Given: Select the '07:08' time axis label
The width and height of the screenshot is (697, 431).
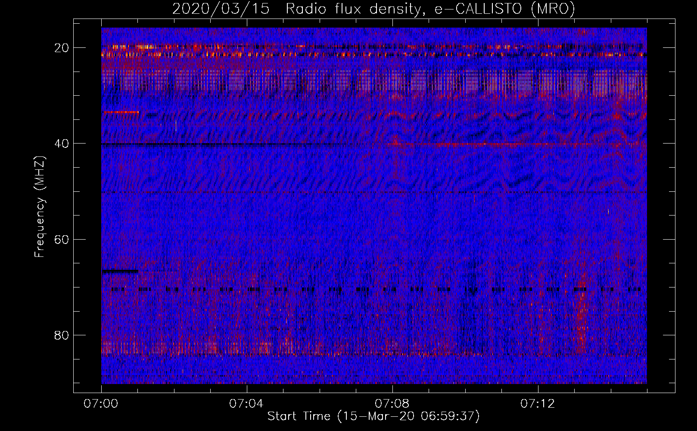Looking at the screenshot, I should tap(392, 403).
